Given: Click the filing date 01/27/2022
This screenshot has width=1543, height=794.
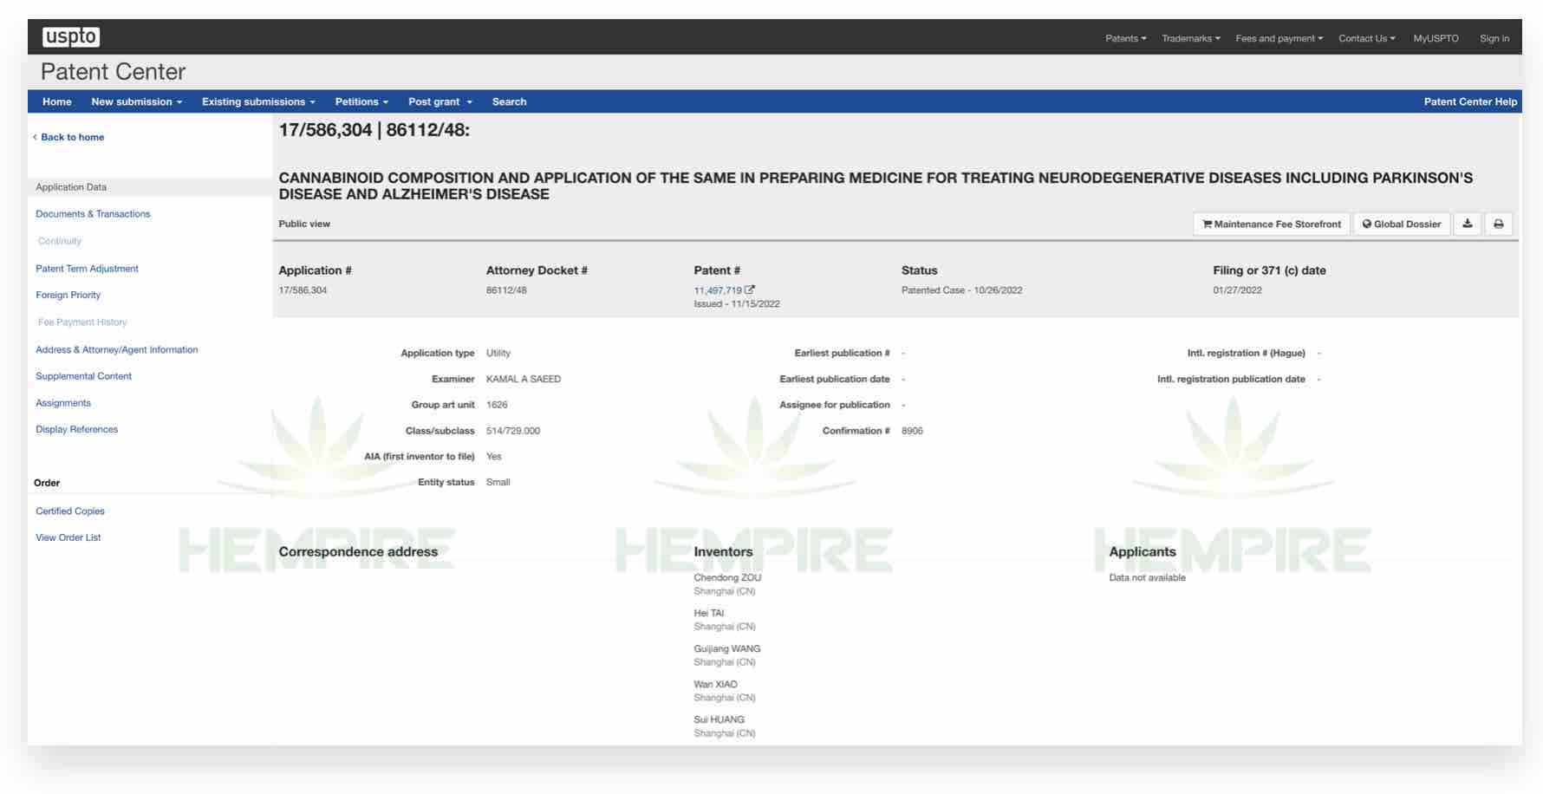Looking at the screenshot, I should click(x=1237, y=290).
